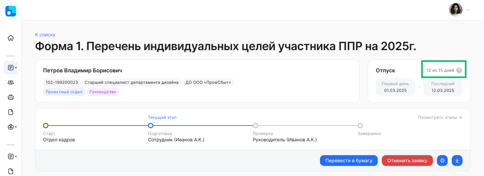Click the Первый день date field
Screen dimensions: 484x176
coord(396,87)
